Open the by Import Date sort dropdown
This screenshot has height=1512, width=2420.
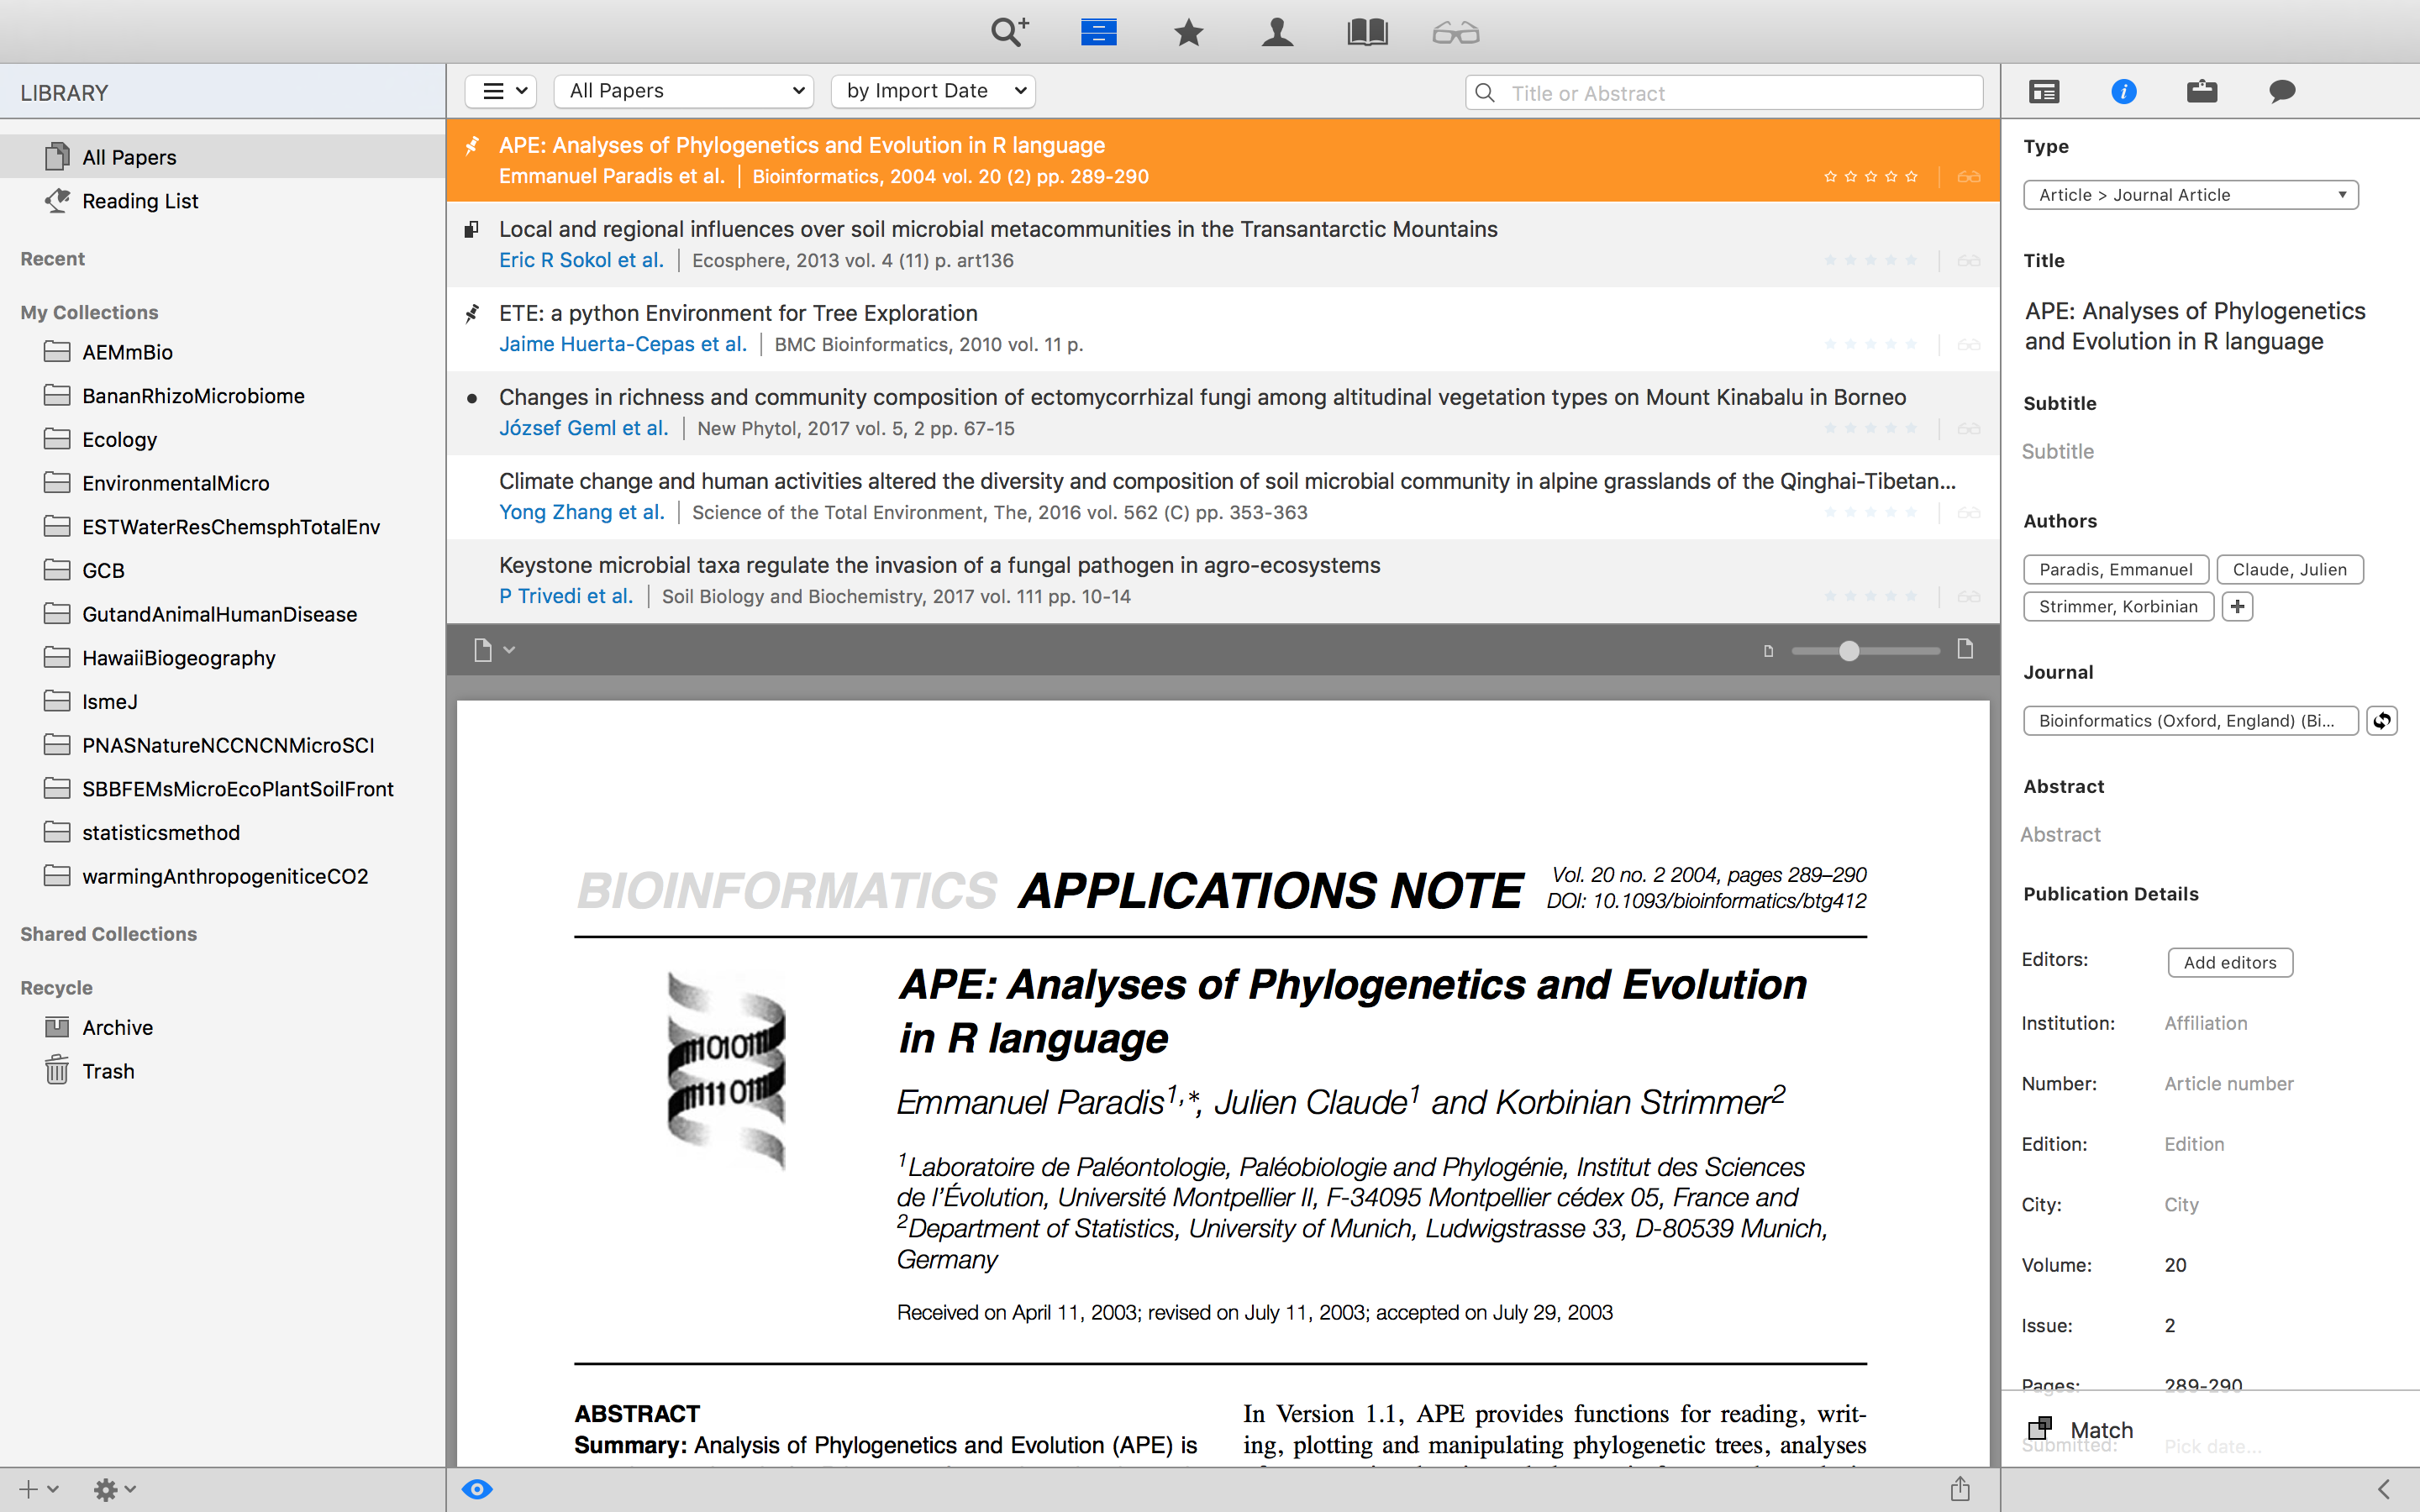(933, 91)
